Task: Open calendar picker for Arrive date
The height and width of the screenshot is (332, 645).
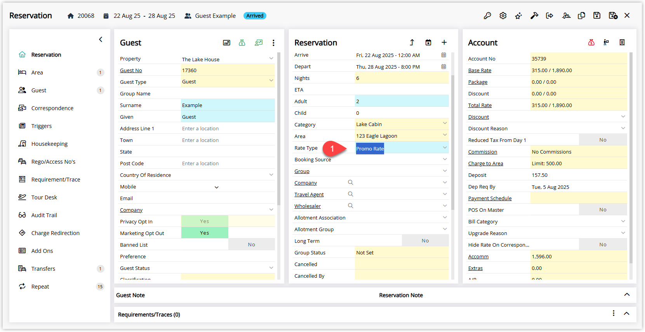Action: click(444, 55)
